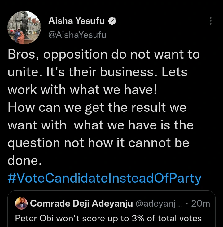Click the word "done." in the tweet
223x227 pixels.
point(24,161)
